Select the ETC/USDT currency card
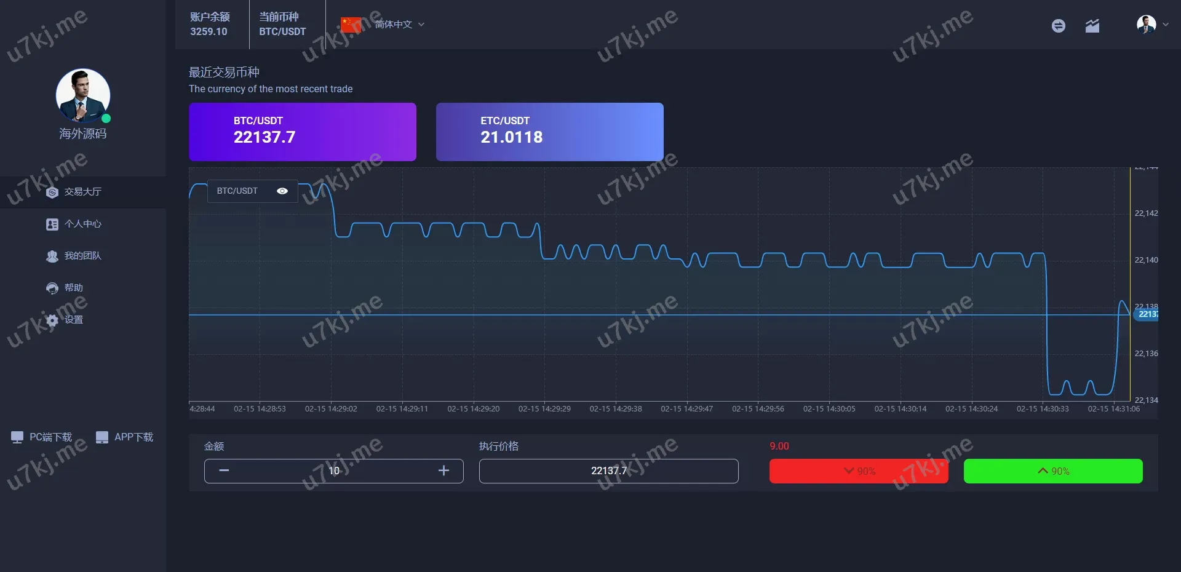The width and height of the screenshot is (1181, 572). click(x=549, y=132)
